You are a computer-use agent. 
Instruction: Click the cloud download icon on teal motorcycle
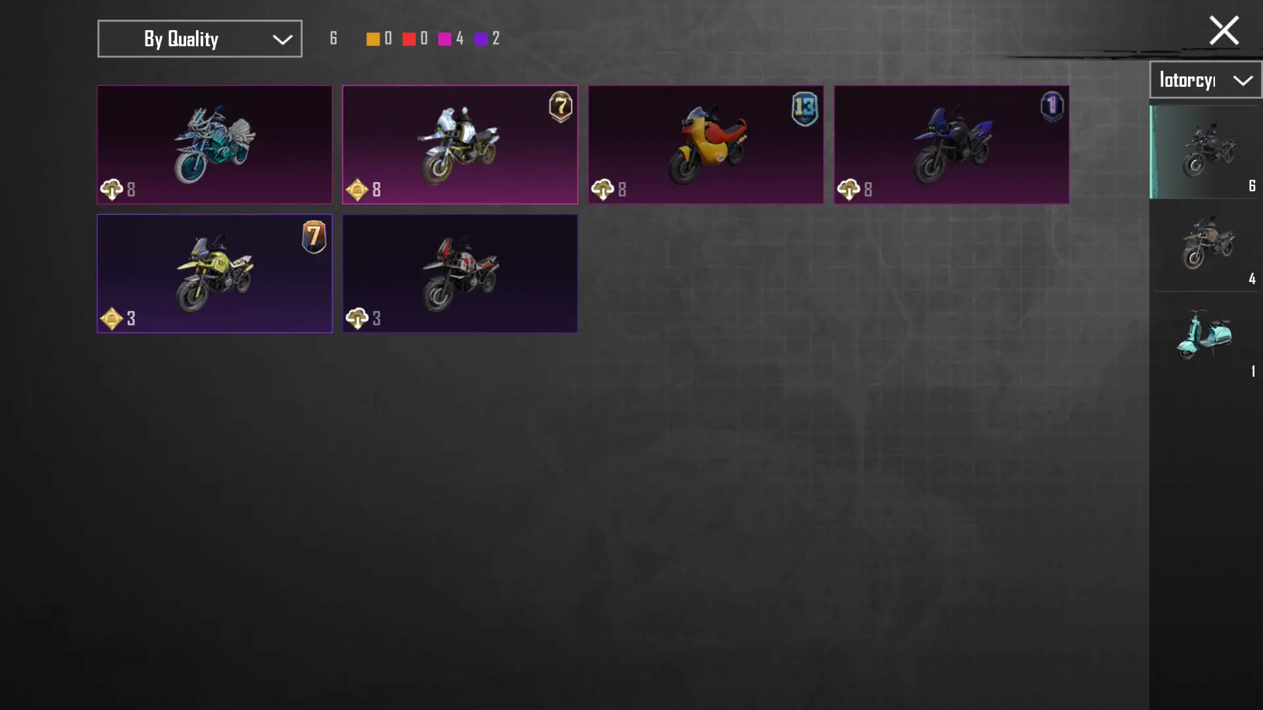coord(112,189)
